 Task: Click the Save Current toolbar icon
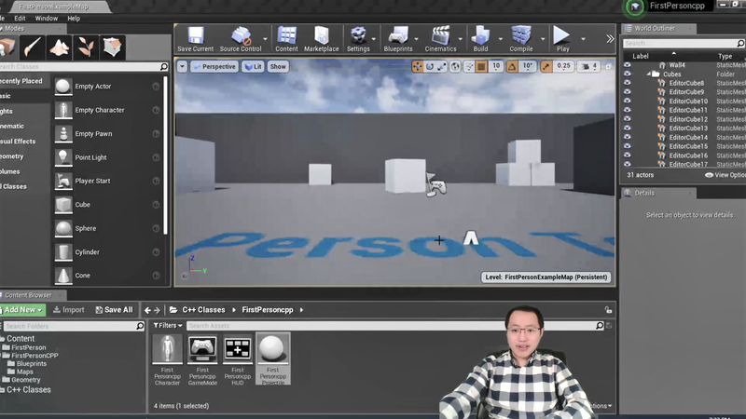click(x=196, y=39)
